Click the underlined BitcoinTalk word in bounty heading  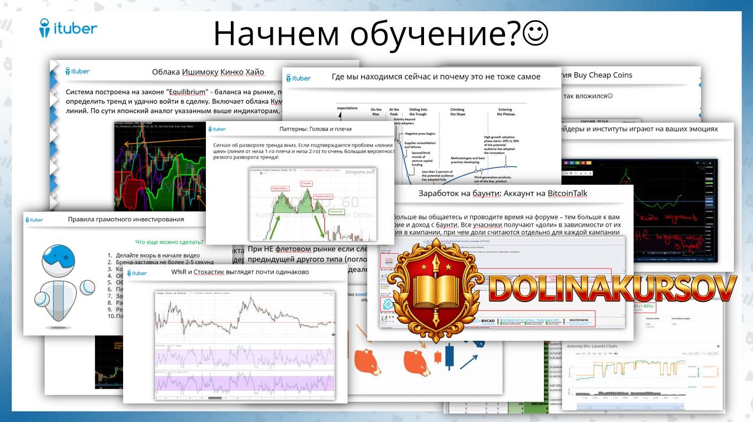567,193
